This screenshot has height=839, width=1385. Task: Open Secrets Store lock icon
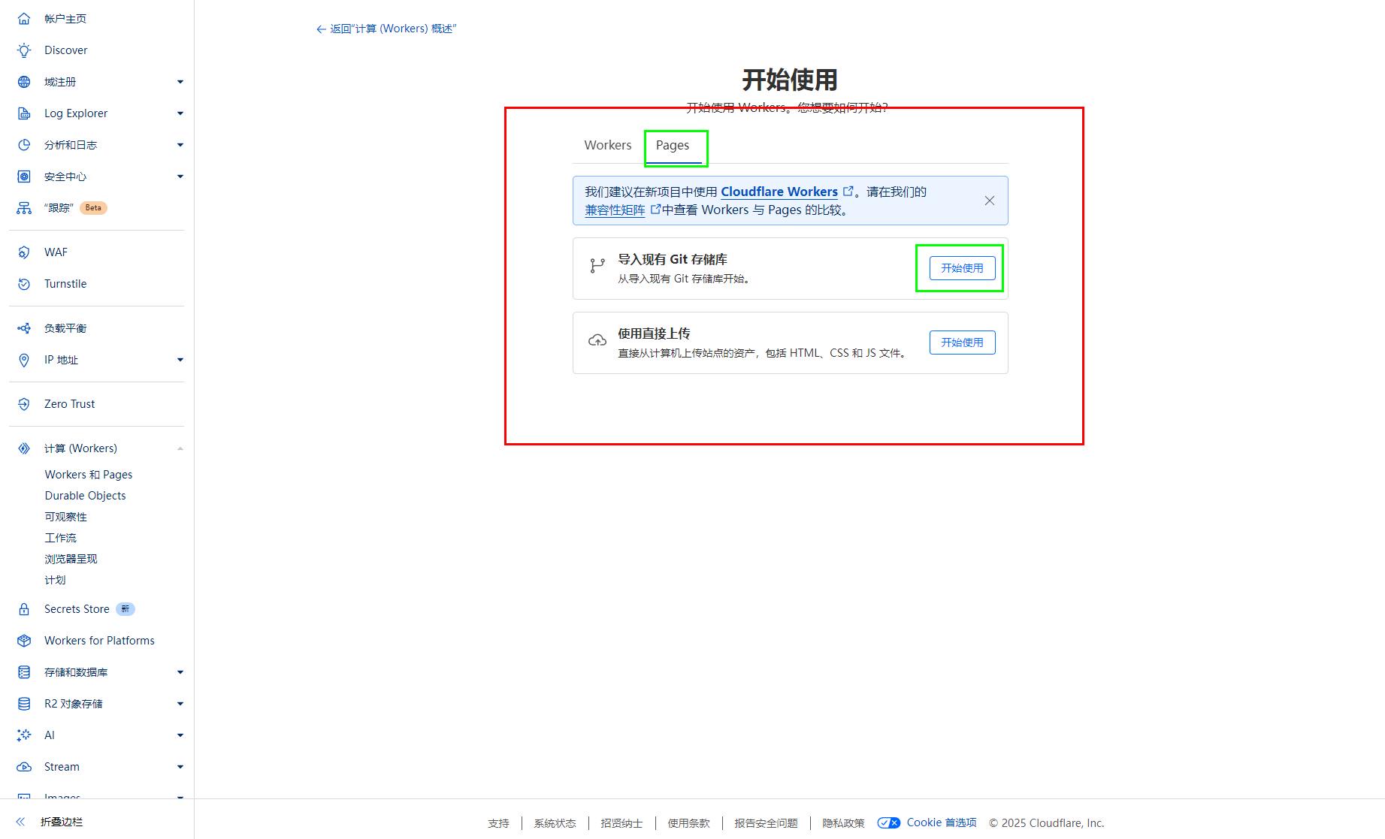click(x=24, y=609)
